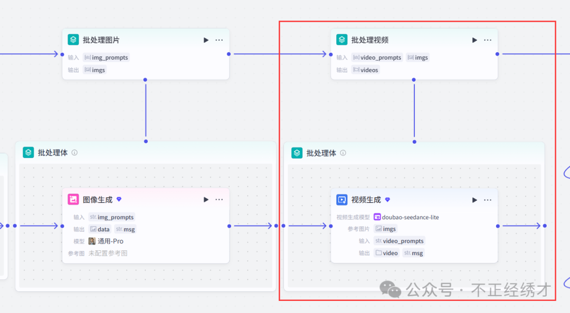Select the 通用-Pro model entry

click(x=106, y=241)
